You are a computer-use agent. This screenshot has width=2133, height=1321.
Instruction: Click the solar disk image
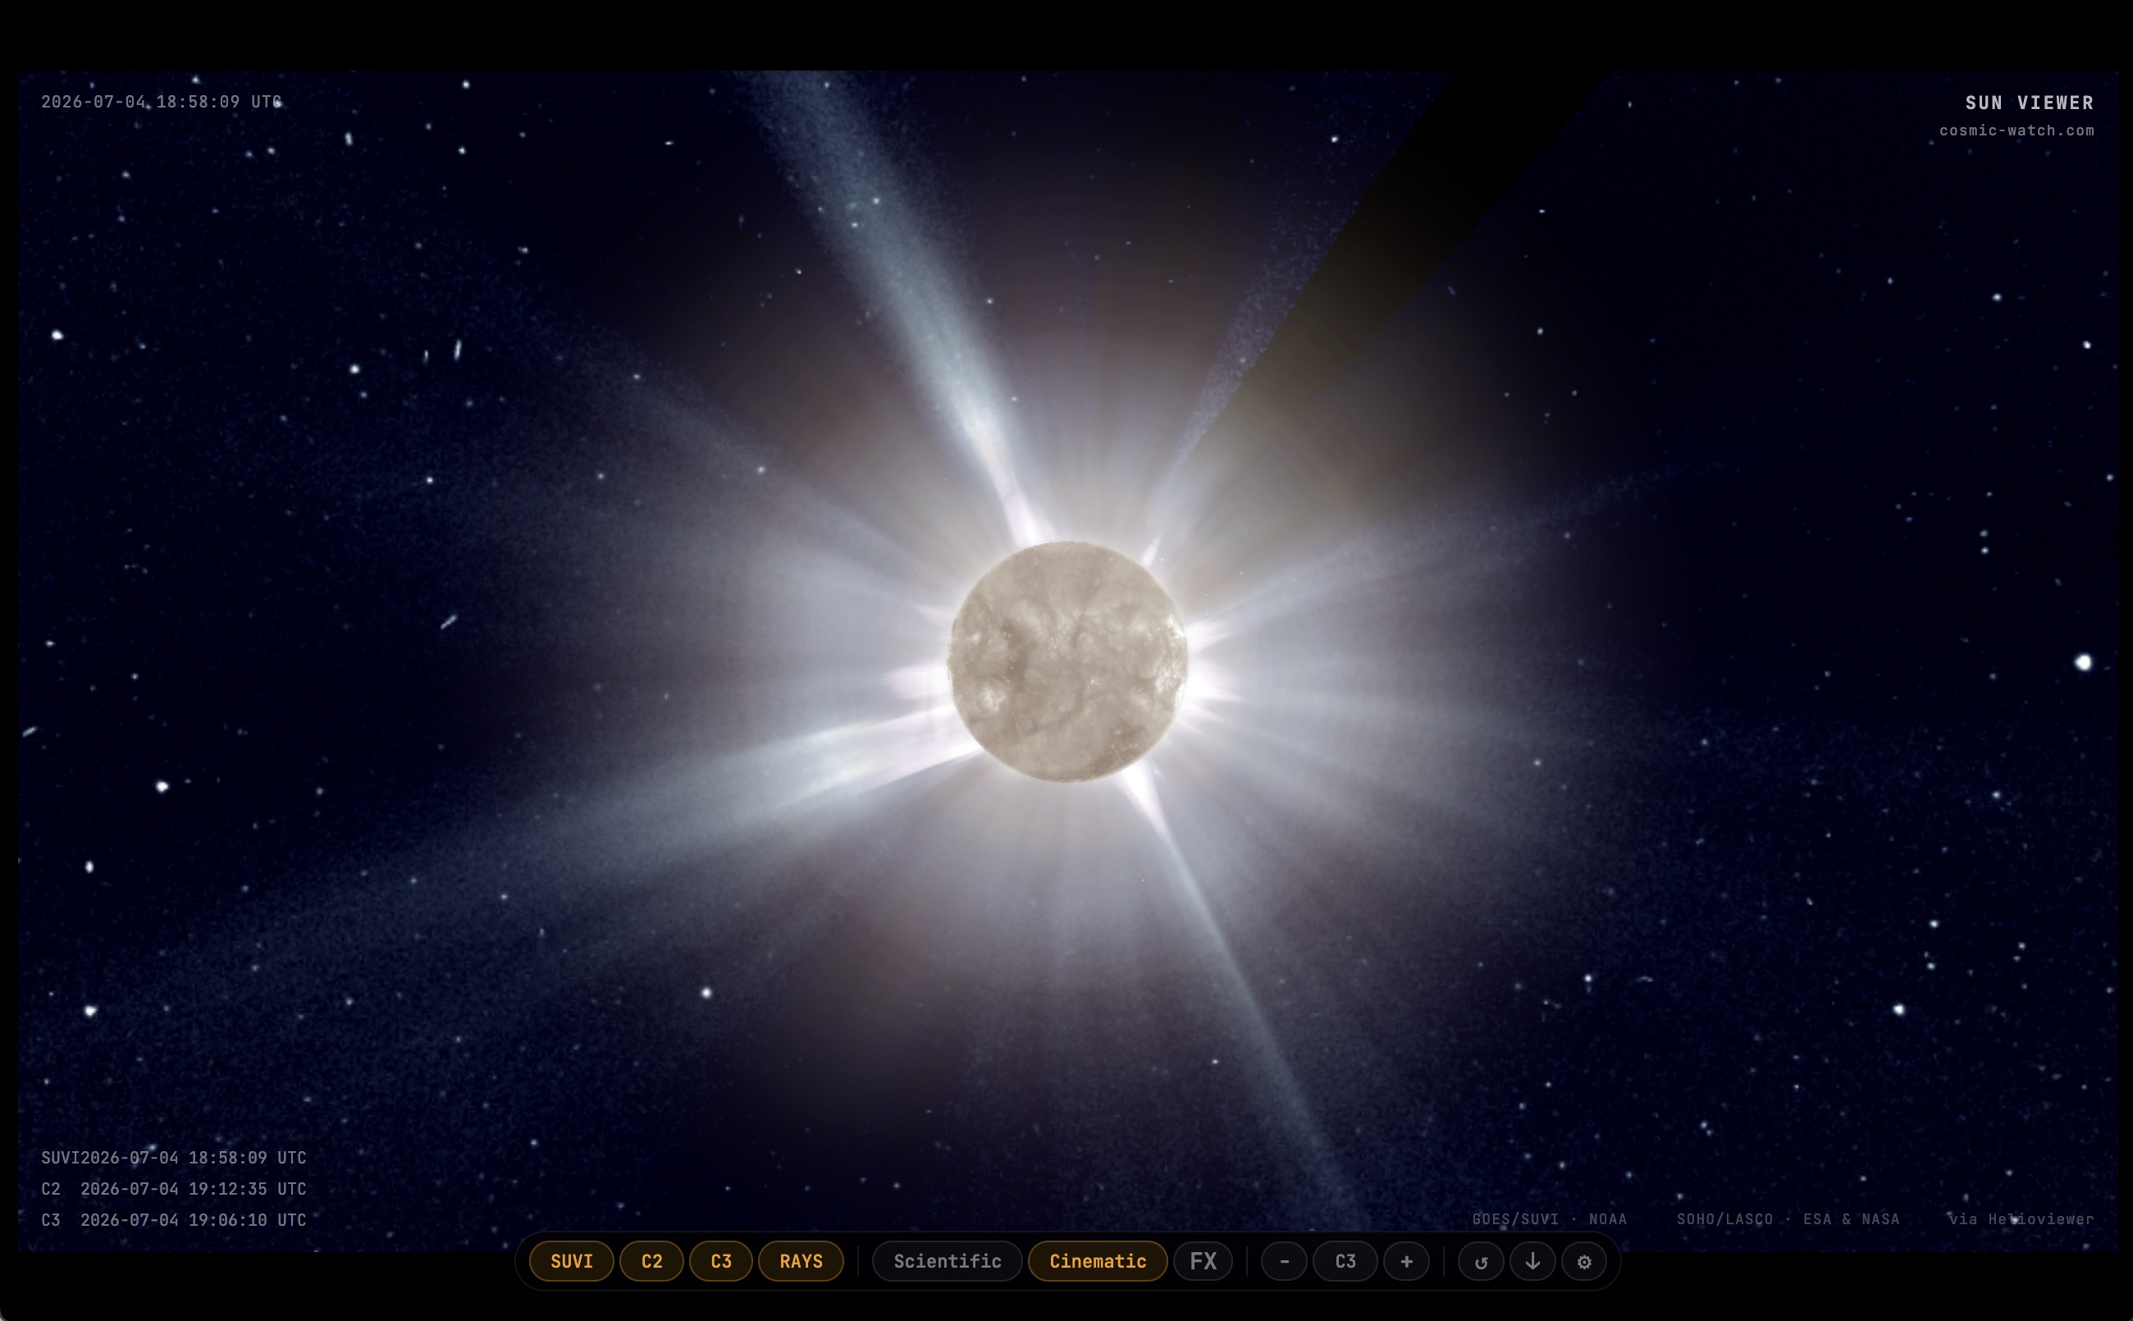click(x=1067, y=661)
